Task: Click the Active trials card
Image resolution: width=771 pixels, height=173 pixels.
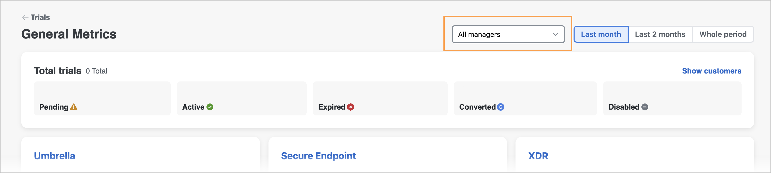Action: click(242, 98)
